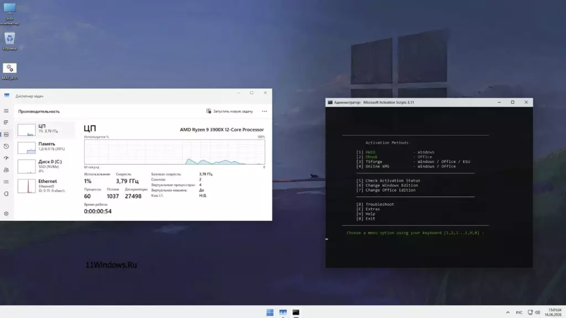Image resolution: width=566 pixels, height=318 pixels.
Task: Open the volume speaker tray icon
Action: coord(537,312)
